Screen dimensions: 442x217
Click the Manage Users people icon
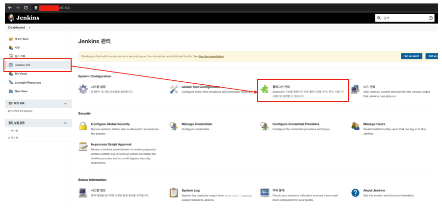point(355,126)
